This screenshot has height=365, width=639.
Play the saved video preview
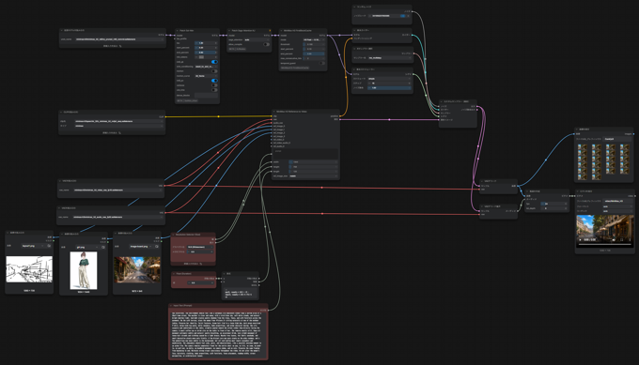pyautogui.click(x=581, y=239)
